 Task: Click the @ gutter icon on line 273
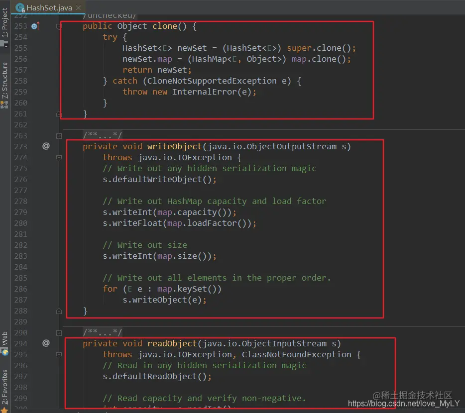tap(46, 146)
